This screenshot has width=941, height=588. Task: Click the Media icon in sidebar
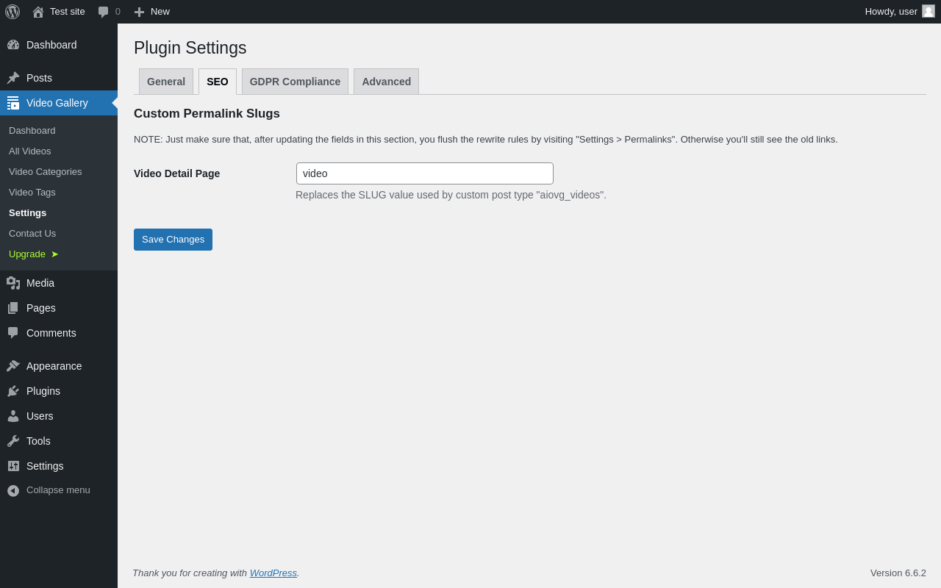pyautogui.click(x=13, y=283)
